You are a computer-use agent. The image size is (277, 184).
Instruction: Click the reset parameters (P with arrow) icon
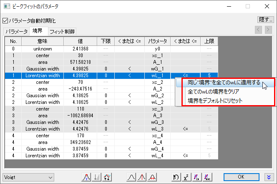(176, 177)
